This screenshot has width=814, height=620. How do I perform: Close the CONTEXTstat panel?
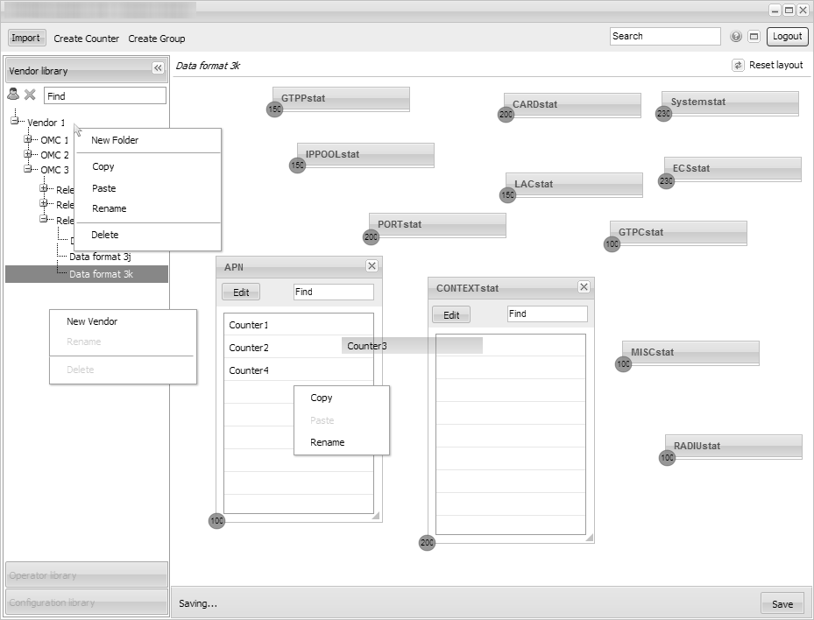point(584,287)
